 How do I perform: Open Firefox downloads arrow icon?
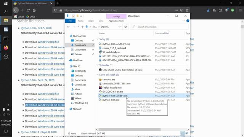coord(208,10)
